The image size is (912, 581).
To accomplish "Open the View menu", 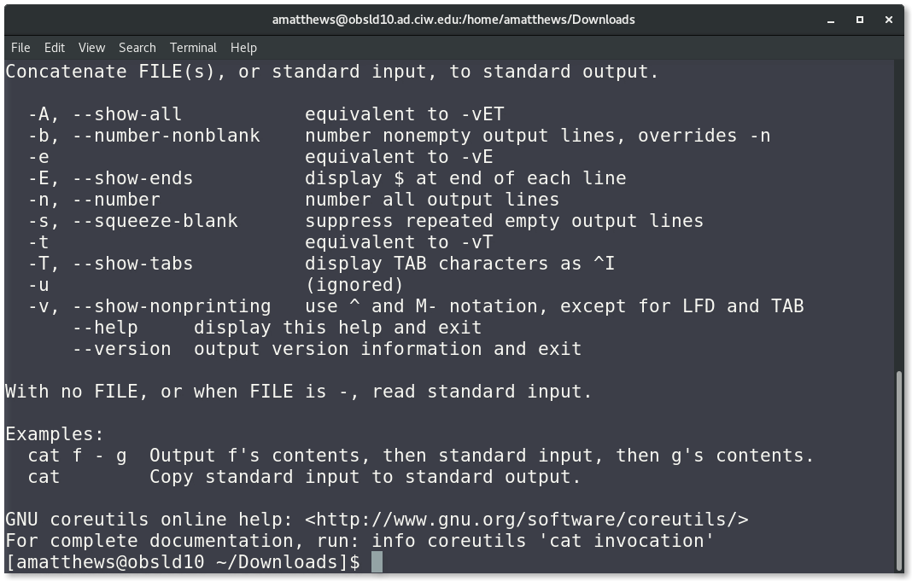I will coord(92,48).
